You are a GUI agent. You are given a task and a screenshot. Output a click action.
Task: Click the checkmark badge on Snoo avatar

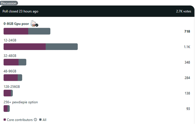[x=37, y=25]
